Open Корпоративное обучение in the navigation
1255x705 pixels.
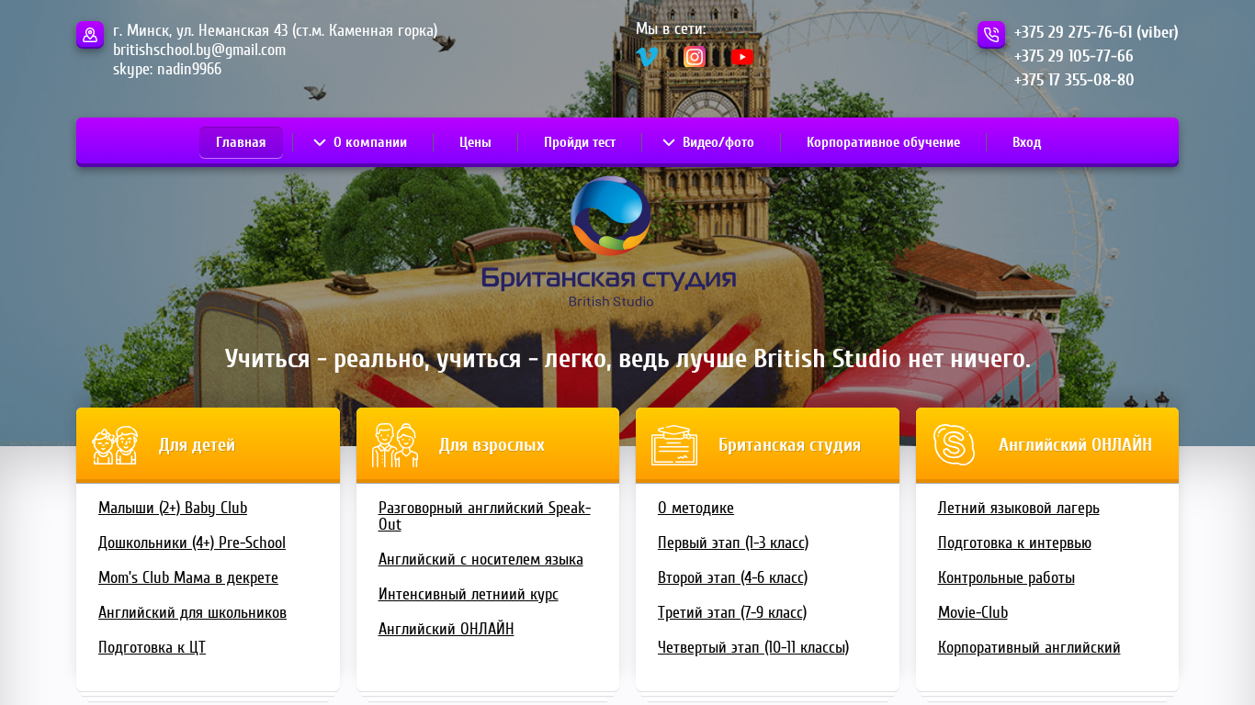click(883, 142)
